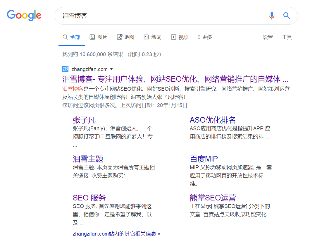Open the 泪雪主题 sitelink
The width and height of the screenshot is (310, 242).
[87, 159]
